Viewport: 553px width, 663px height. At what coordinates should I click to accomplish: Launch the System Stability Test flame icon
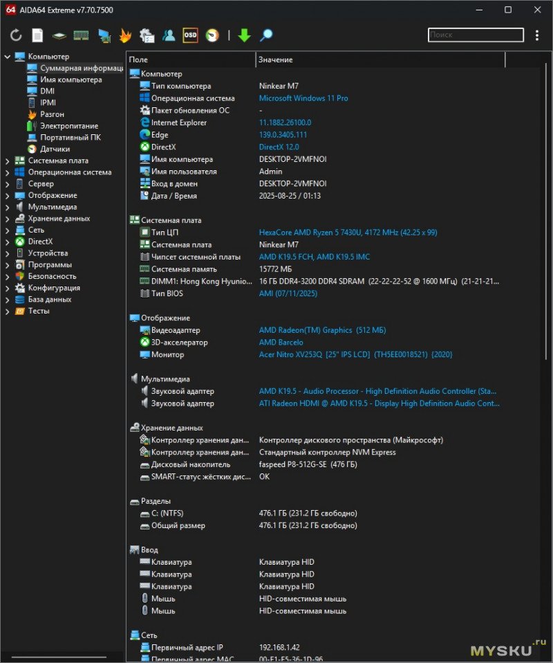pos(125,35)
